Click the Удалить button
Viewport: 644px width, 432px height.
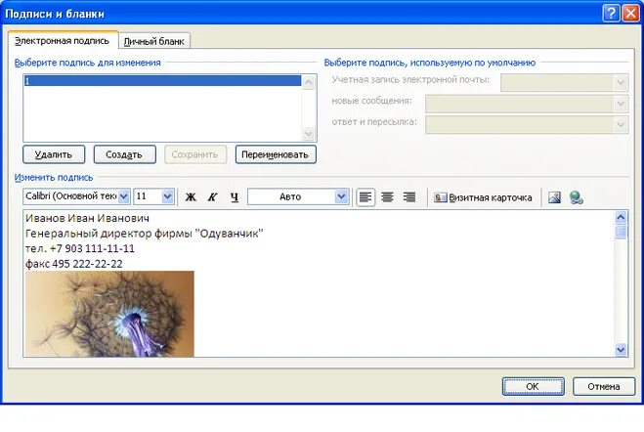54,154
